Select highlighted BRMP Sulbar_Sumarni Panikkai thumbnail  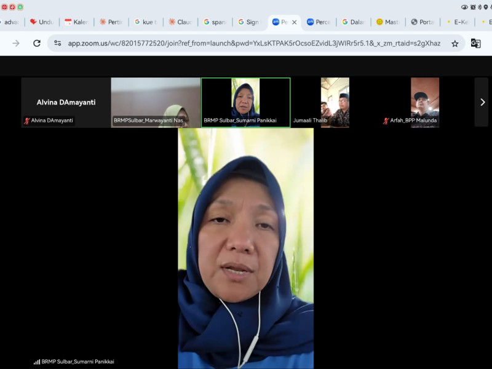point(245,98)
